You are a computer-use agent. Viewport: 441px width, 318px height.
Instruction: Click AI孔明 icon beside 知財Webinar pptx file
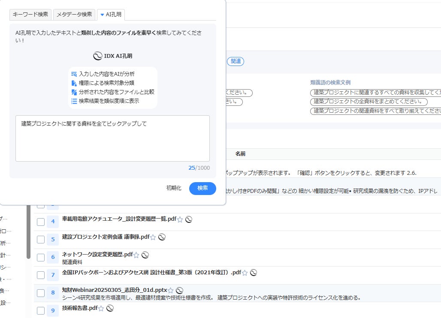tap(179, 291)
